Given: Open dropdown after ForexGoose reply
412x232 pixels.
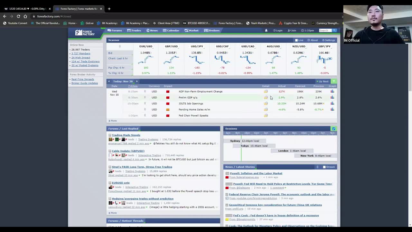Looking at the screenshot, I should pyautogui.click(x=147, y=191).
